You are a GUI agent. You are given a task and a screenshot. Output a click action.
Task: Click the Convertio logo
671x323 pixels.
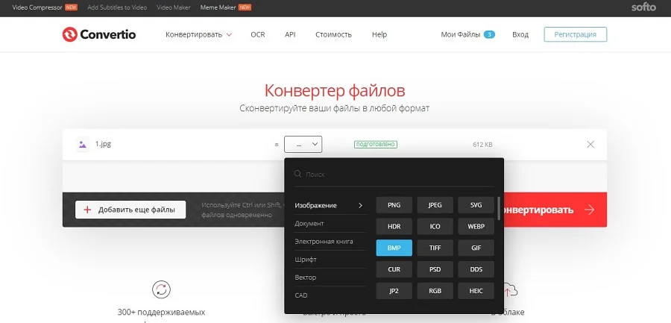(x=99, y=34)
